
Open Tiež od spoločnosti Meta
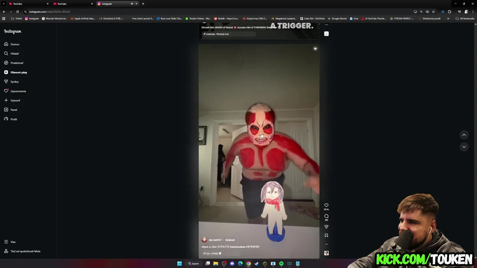(22, 251)
